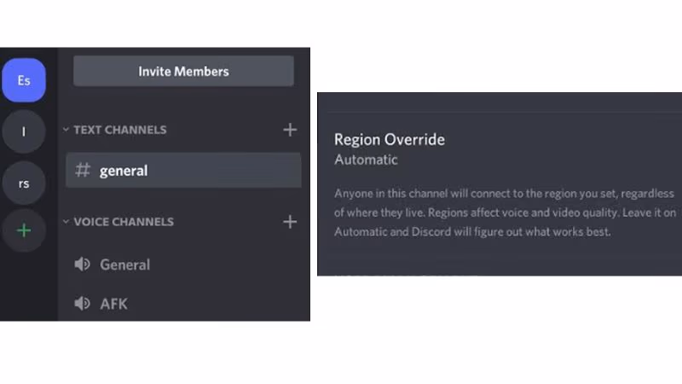Collapse the Text Channels chevron
Viewport: 682px width, 384px height.
[66, 130]
